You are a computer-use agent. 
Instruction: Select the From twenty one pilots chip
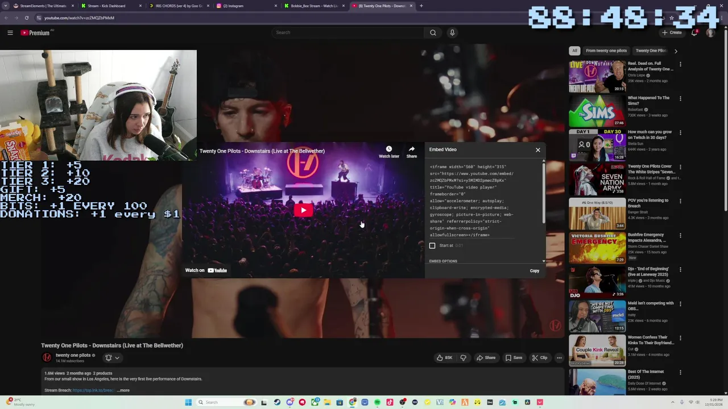[x=606, y=51]
